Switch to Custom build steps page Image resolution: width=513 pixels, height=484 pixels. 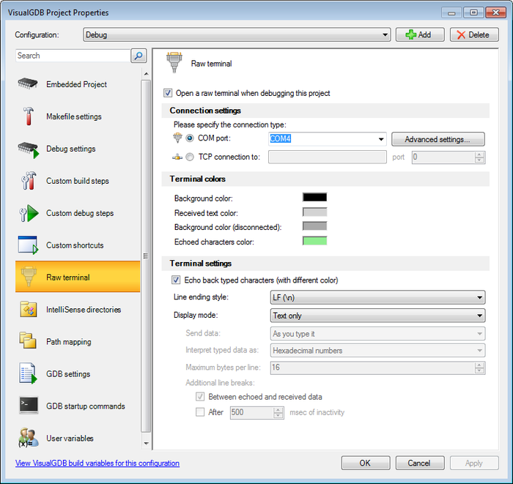78,181
